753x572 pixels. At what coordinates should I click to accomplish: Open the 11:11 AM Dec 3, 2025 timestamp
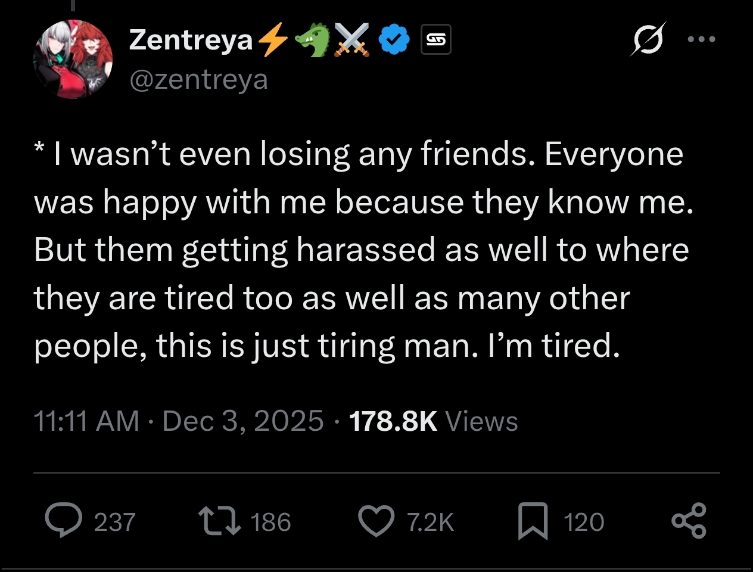pos(179,421)
